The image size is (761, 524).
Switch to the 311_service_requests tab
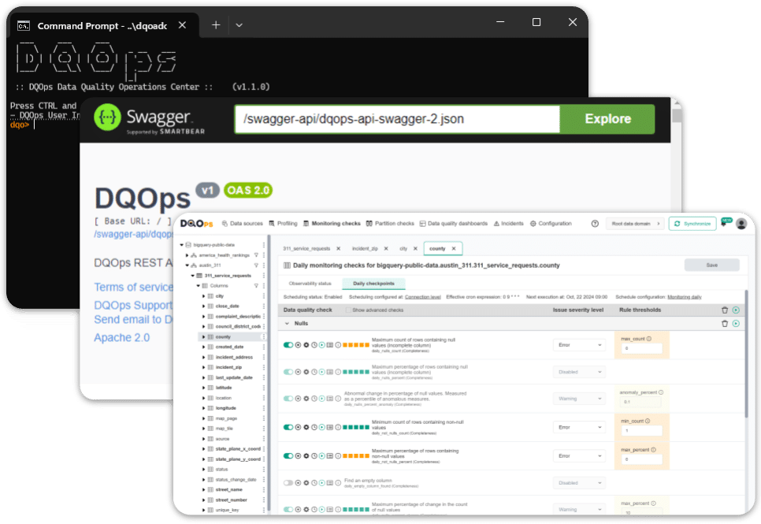(x=306, y=249)
